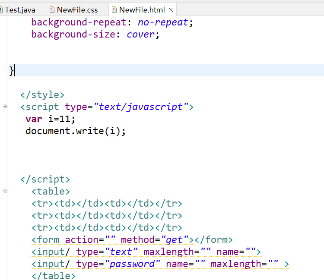The image size is (324, 280).
Task: Place cursor after the closing brace line
Action: [x=15, y=71]
